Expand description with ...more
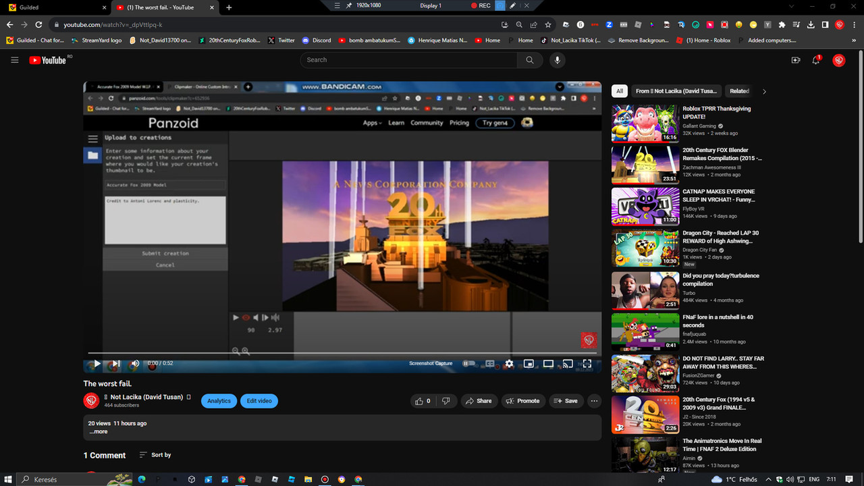Screen dimensions: 864x486 click(99, 431)
